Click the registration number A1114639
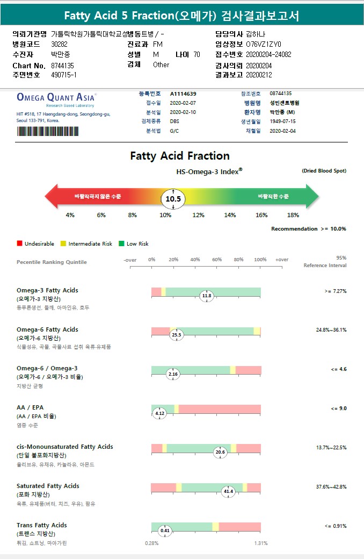 click(x=183, y=94)
